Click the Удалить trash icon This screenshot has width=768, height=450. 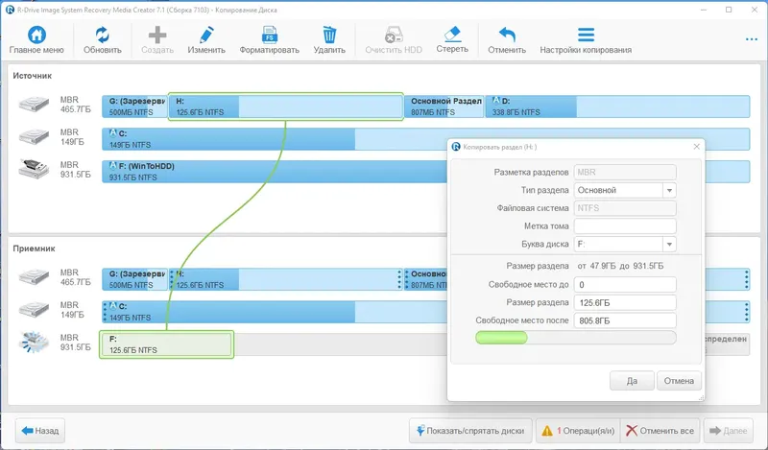(x=329, y=35)
